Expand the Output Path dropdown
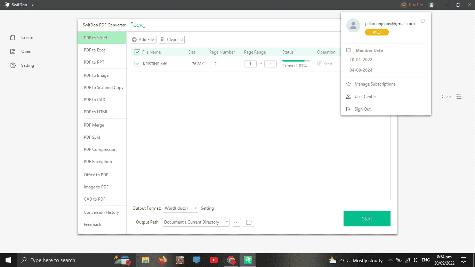Screen dimensions: 475x267 tap(196, 222)
